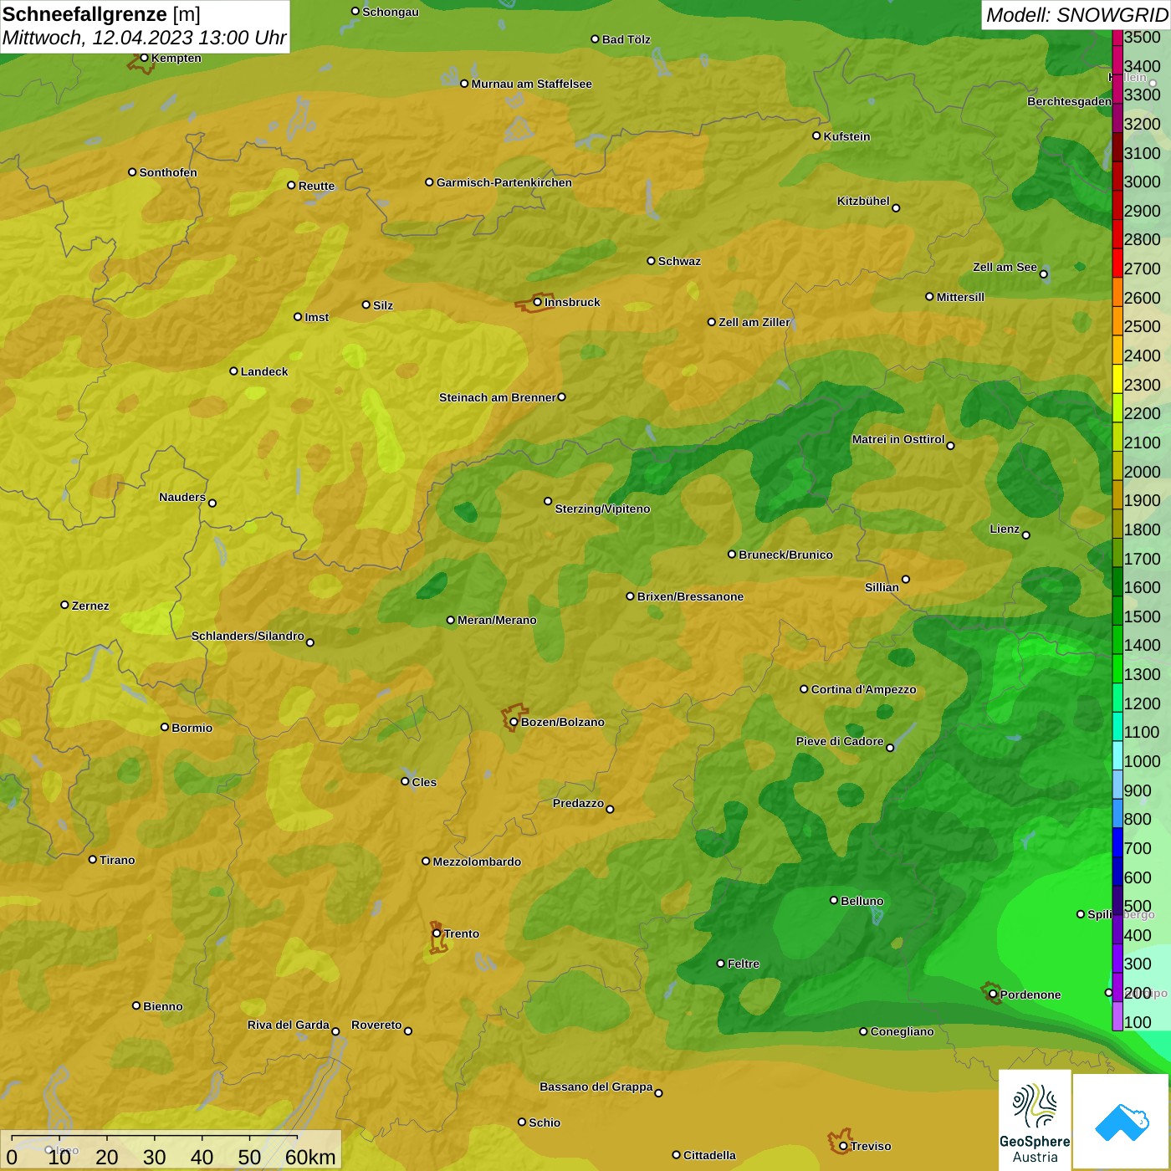Click the Belluno label
This screenshot has width=1171, height=1171.
click(x=862, y=901)
